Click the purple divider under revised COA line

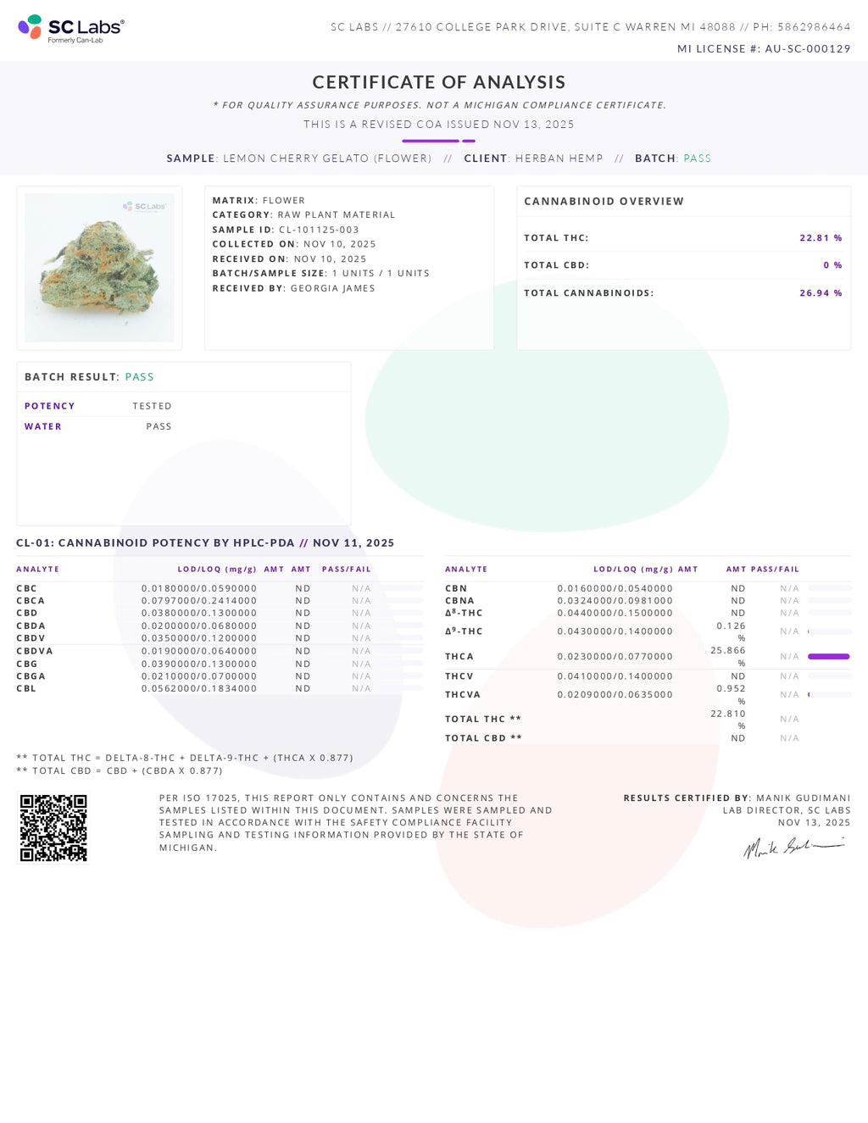coord(438,141)
